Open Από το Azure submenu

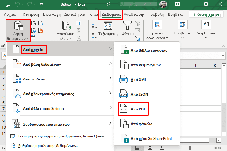tap(60, 79)
